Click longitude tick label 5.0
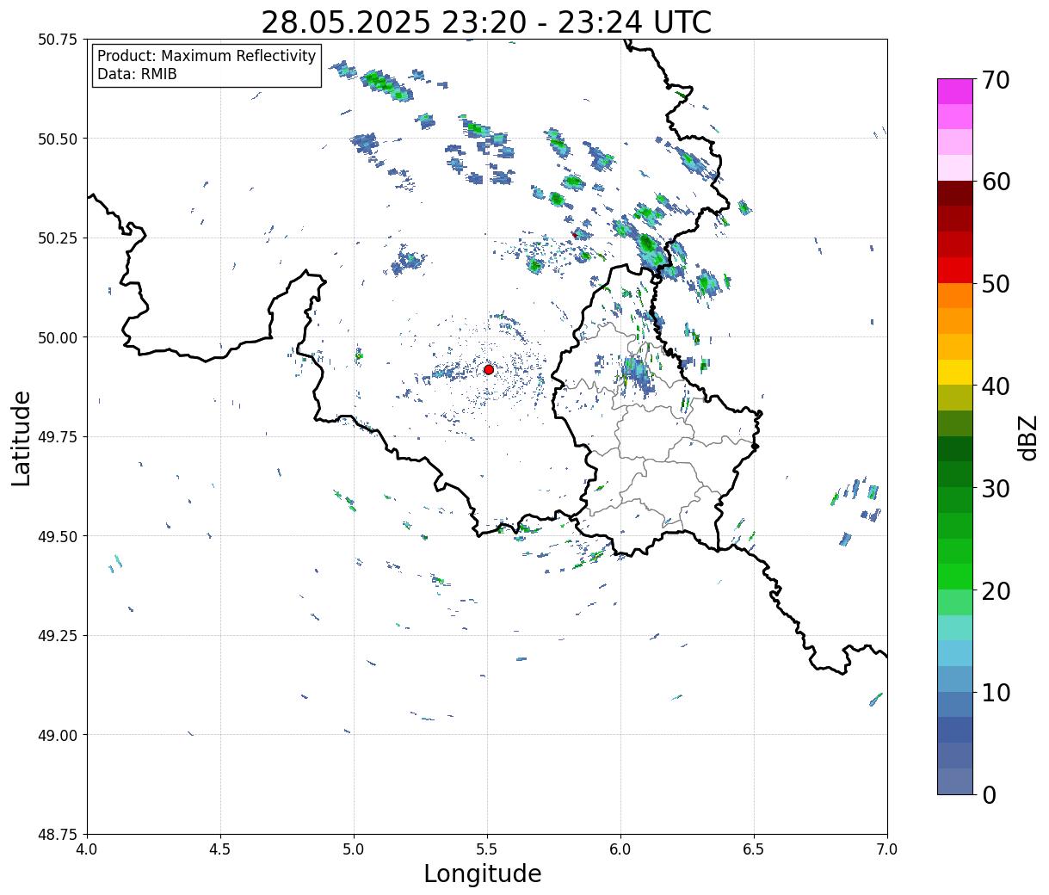 point(354,849)
